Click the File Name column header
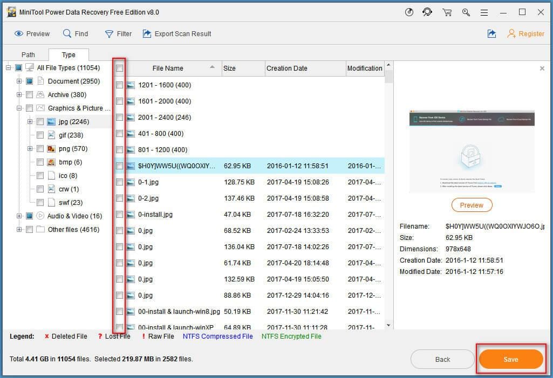This screenshot has height=378, width=553. [x=168, y=68]
